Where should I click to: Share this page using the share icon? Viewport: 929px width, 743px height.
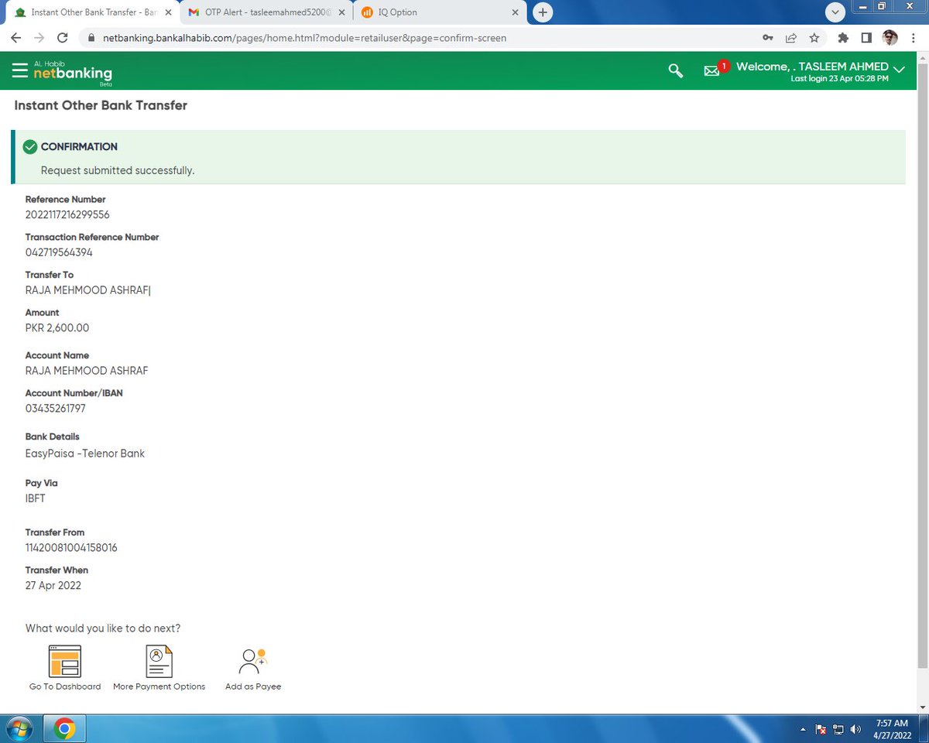pyautogui.click(x=790, y=37)
